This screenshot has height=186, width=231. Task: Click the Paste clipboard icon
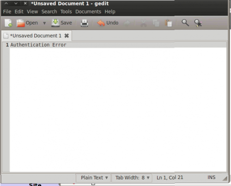pos(168,23)
